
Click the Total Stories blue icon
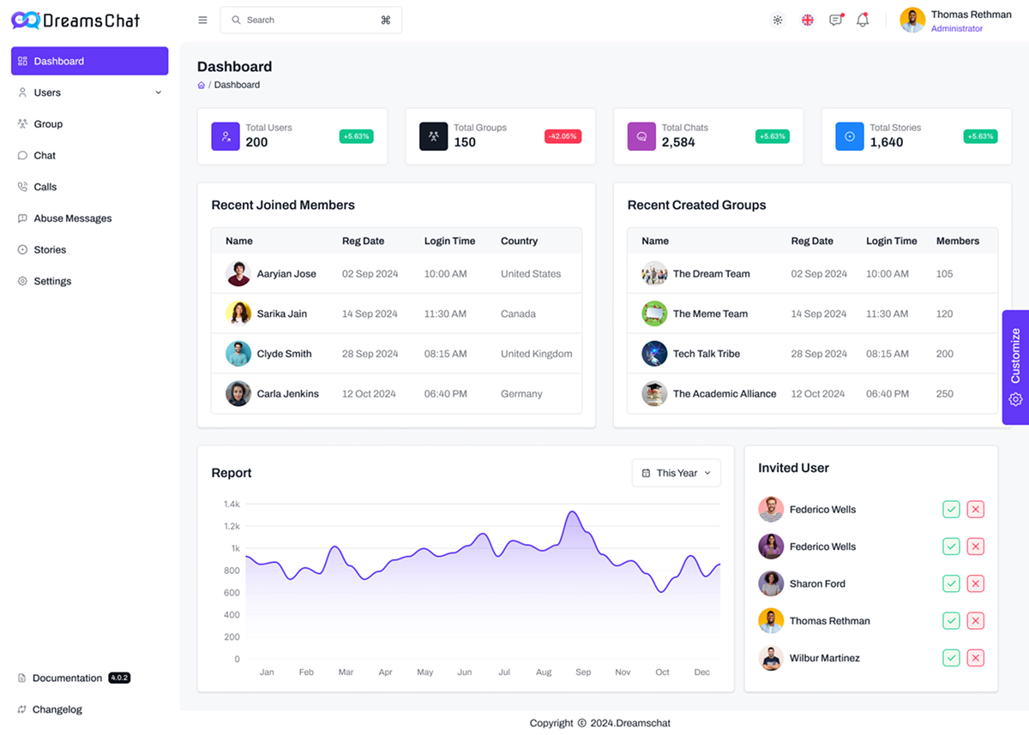click(850, 136)
